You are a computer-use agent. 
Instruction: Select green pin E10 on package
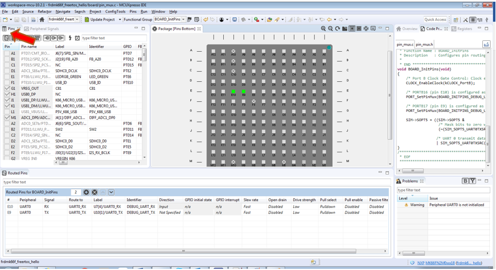(233, 92)
